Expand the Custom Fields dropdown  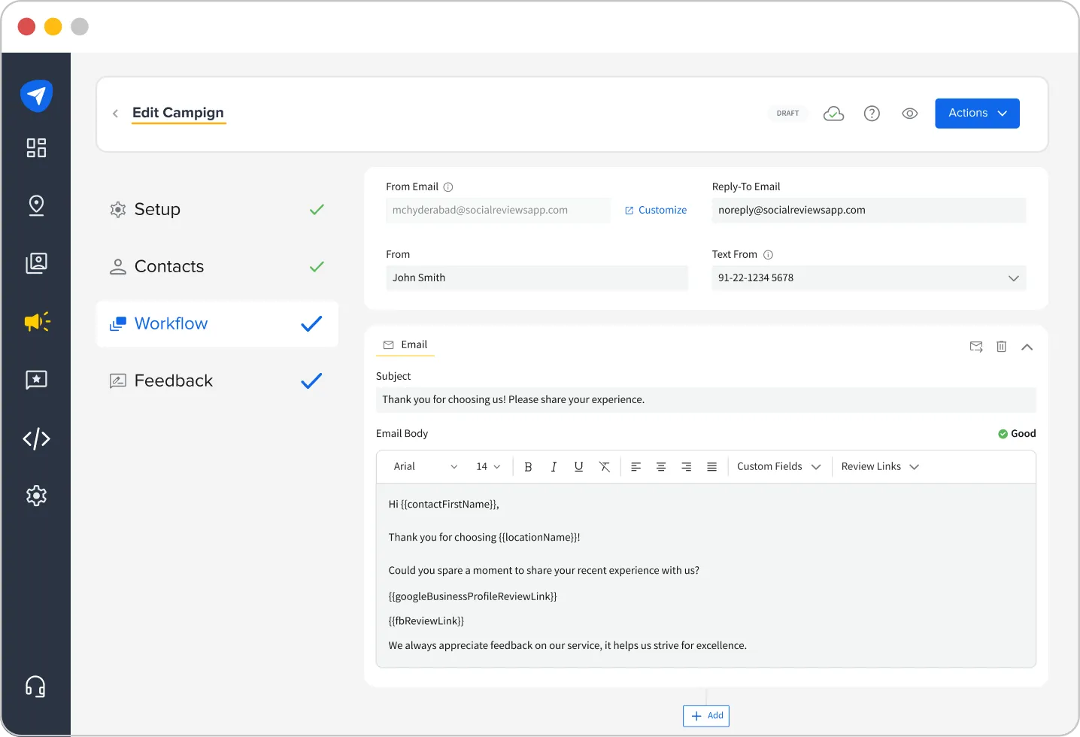tap(778, 466)
